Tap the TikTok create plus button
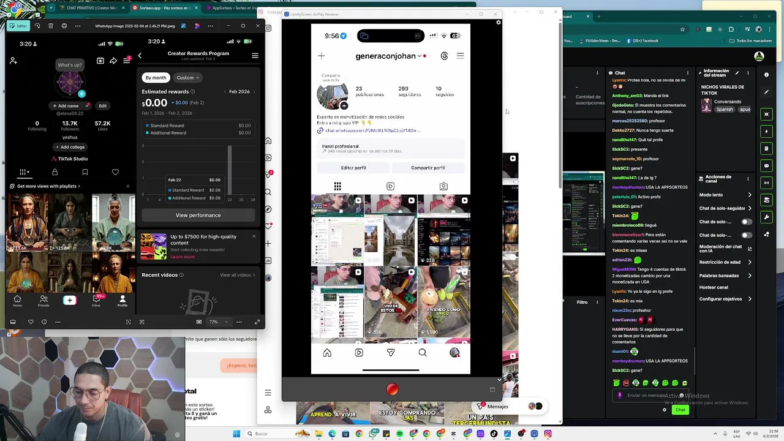Screen dimensions: 784x441 [x=70, y=300]
